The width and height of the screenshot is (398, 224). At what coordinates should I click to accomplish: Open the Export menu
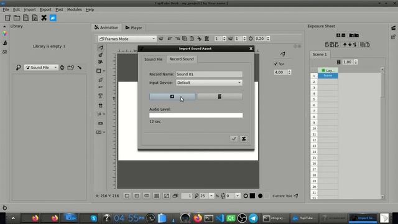click(x=45, y=9)
